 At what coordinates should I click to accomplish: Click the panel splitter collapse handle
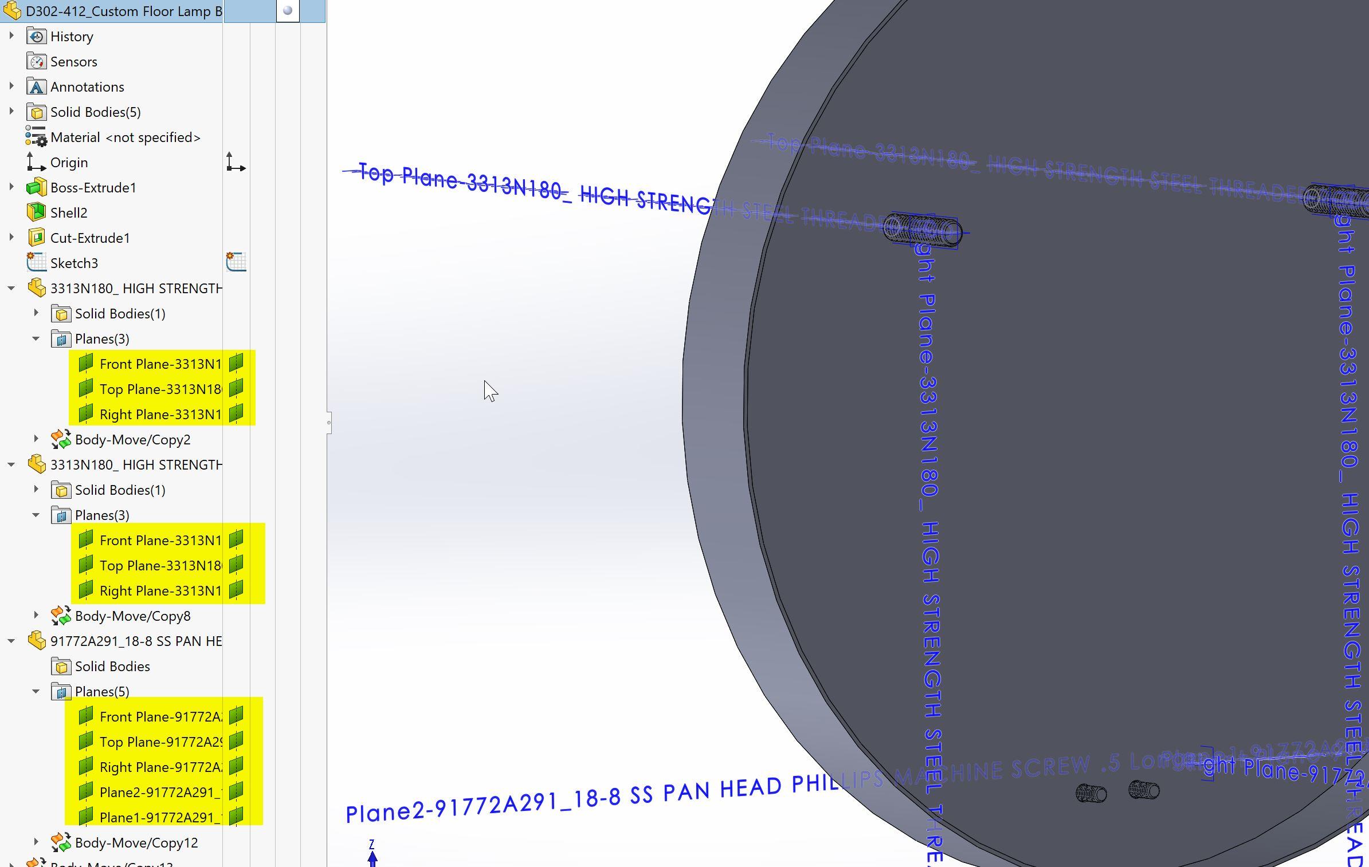point(329,423)
